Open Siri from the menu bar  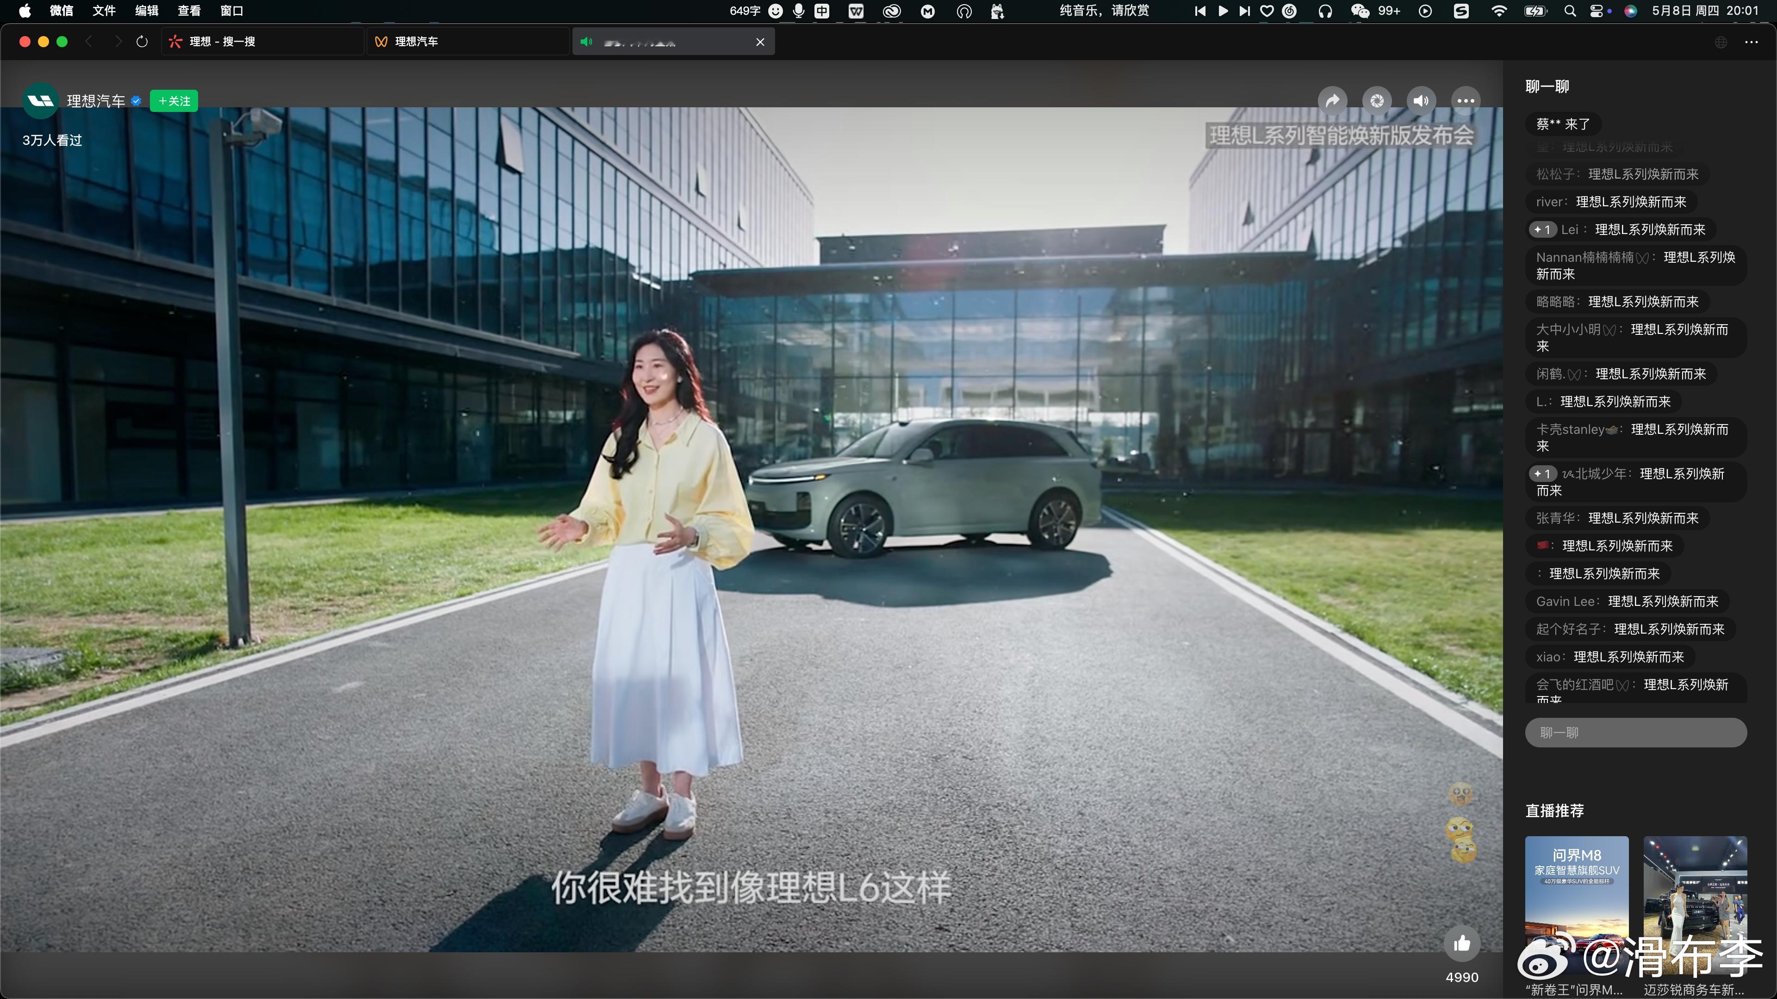[x=1631, y=10]
